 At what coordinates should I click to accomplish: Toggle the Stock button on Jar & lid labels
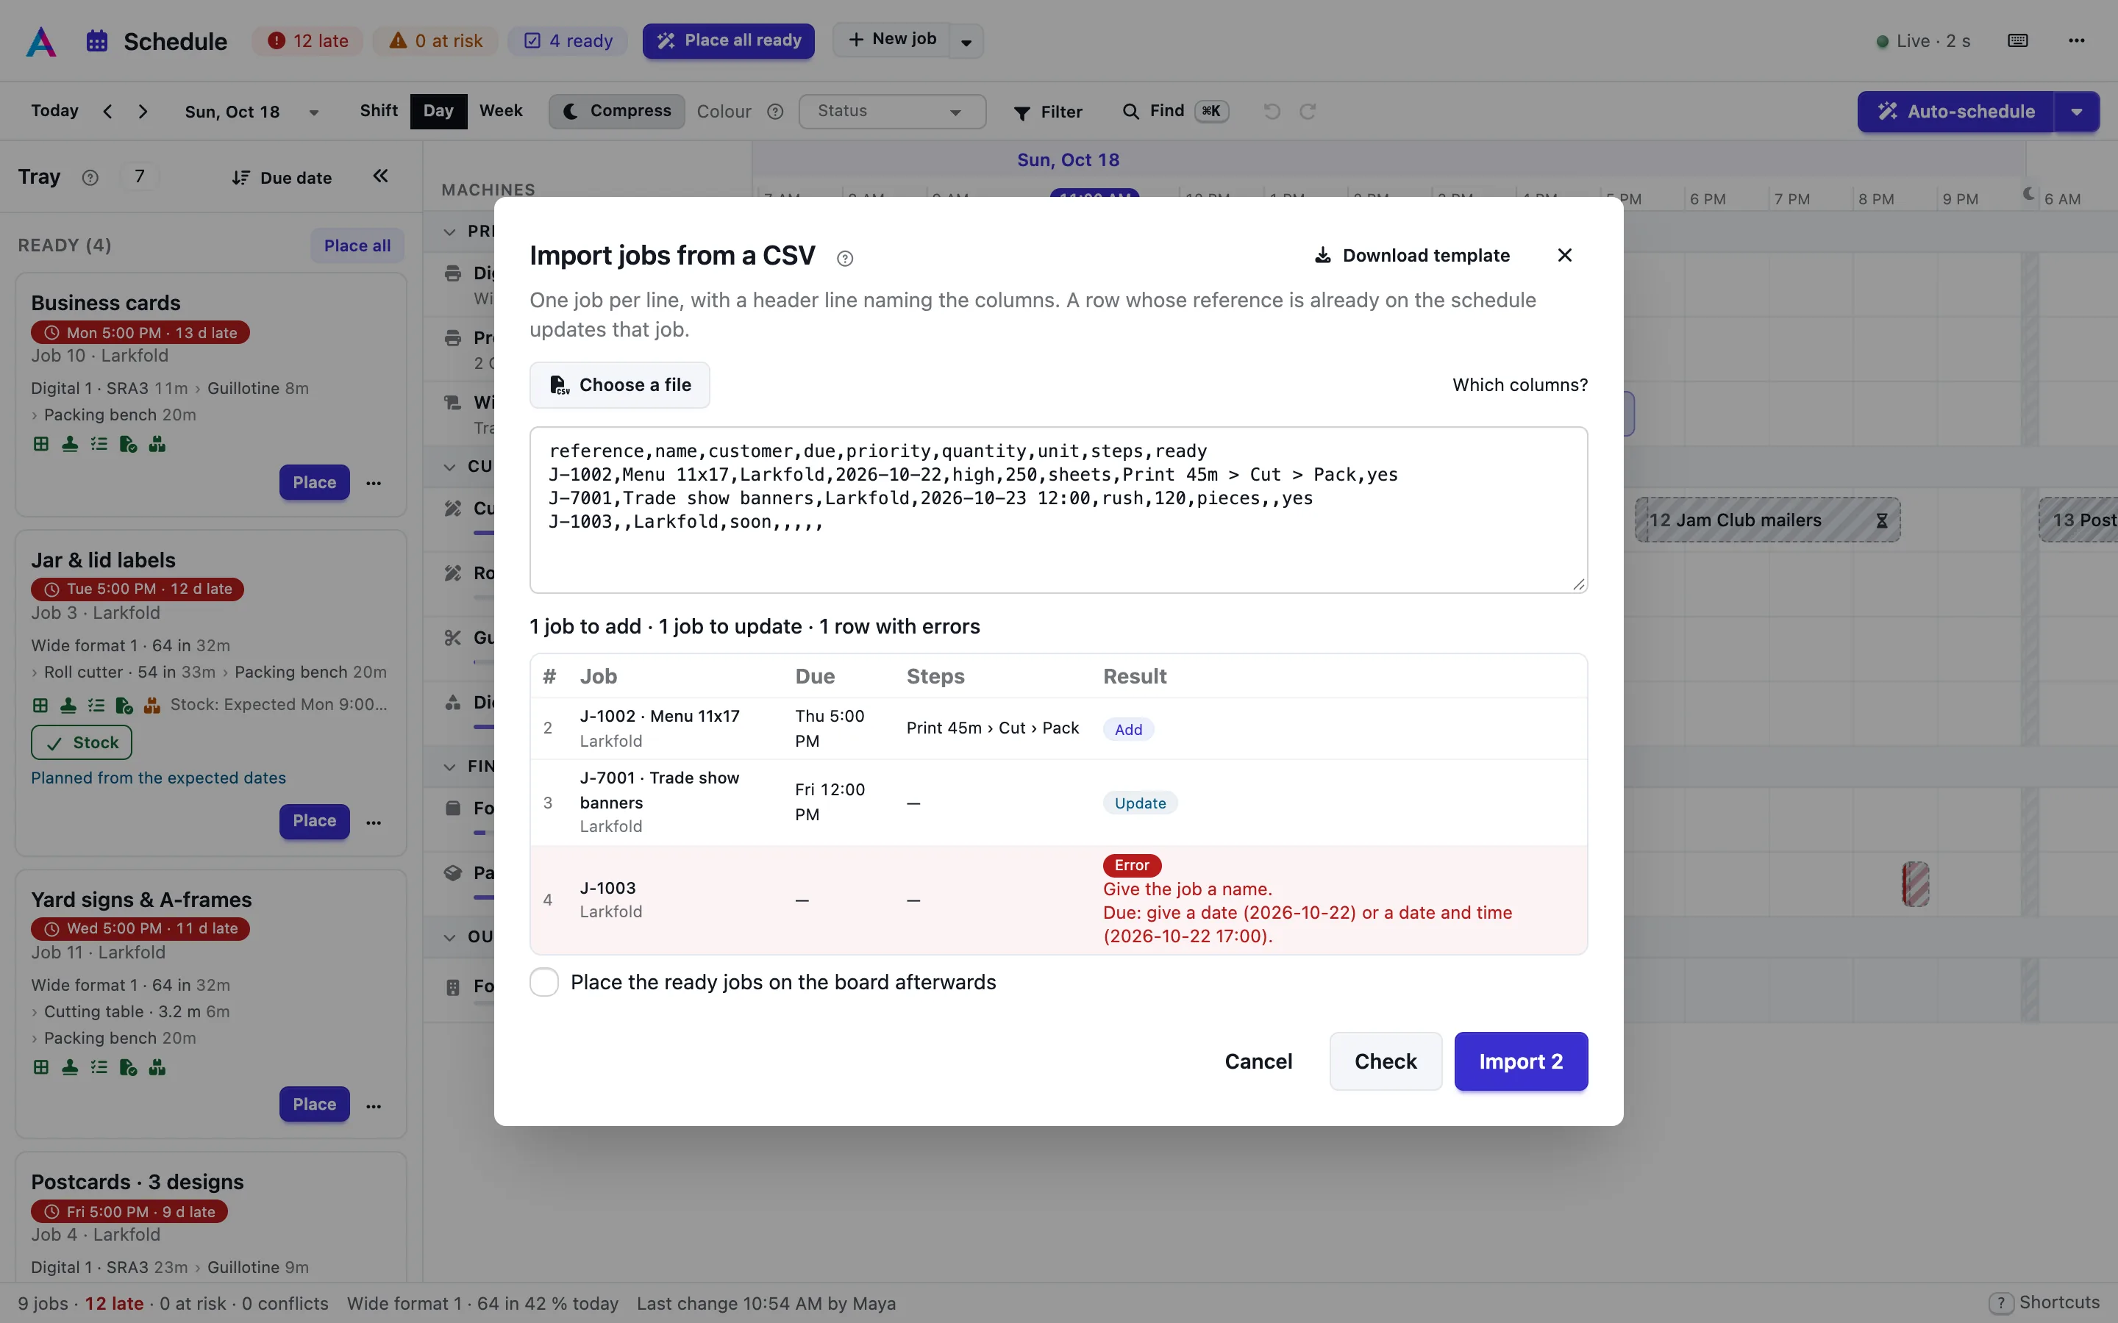[x=82, y=743]
